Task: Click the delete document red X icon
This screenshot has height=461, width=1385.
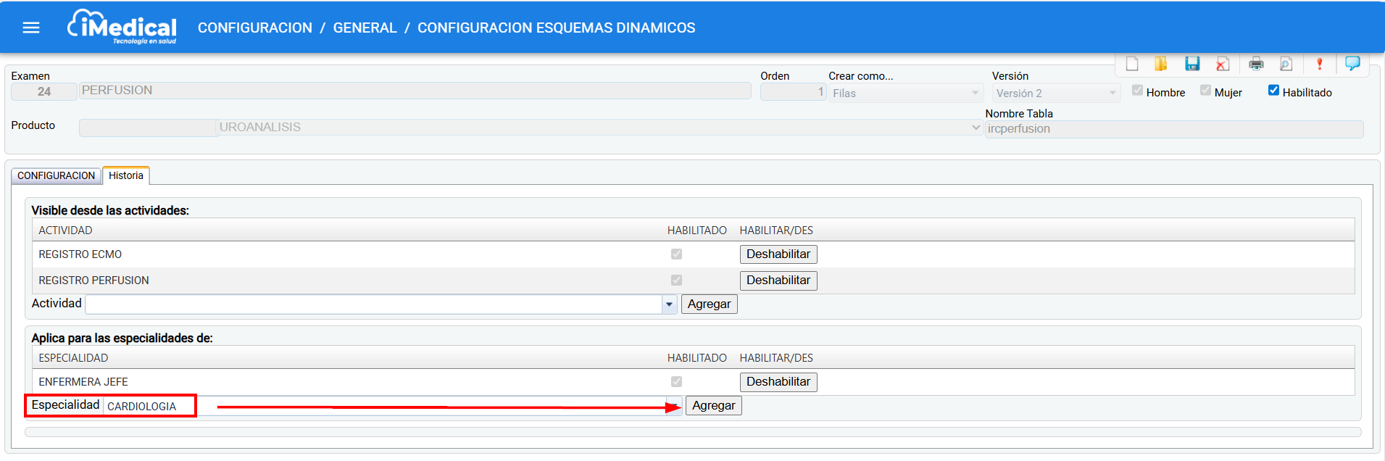Action: (1223, 65)
